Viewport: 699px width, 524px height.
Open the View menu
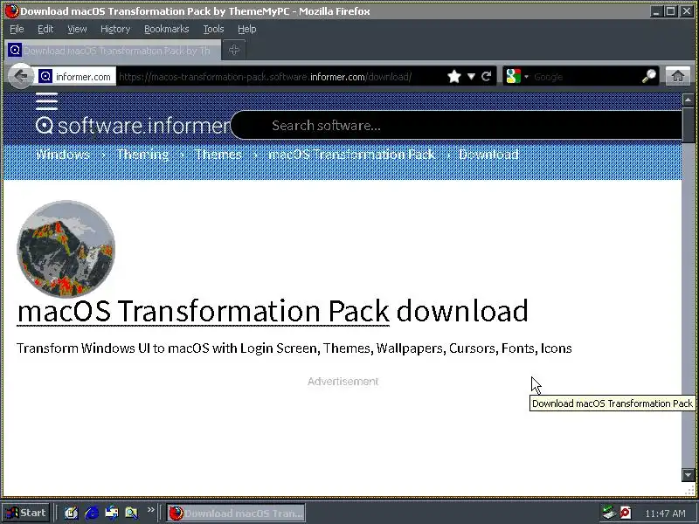coord(77,29)
